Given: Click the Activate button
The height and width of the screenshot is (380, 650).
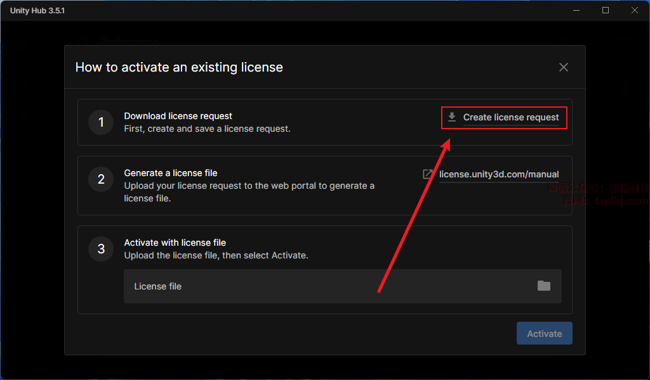Looking at the screenshot, I should [544, 333].
